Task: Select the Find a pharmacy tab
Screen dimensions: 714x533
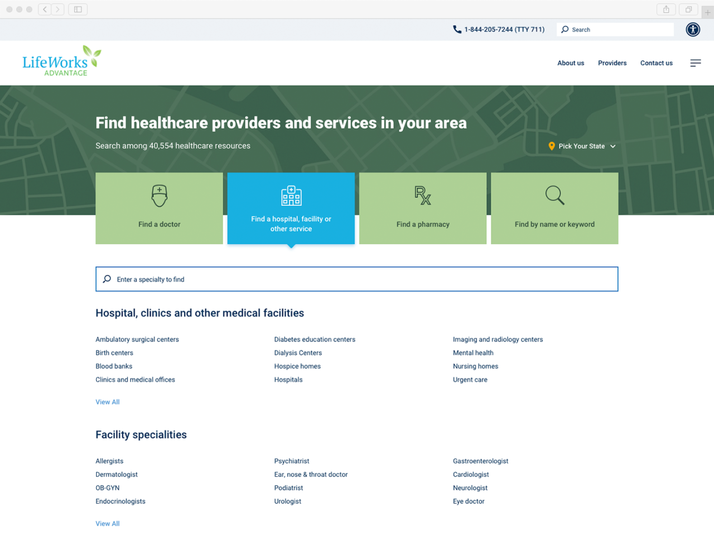Action: (422, 208)
